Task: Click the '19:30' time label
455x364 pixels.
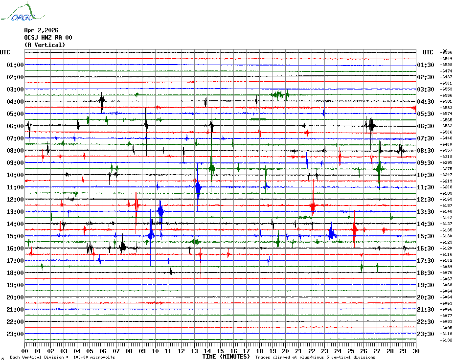Action: [x=426, y=285]
